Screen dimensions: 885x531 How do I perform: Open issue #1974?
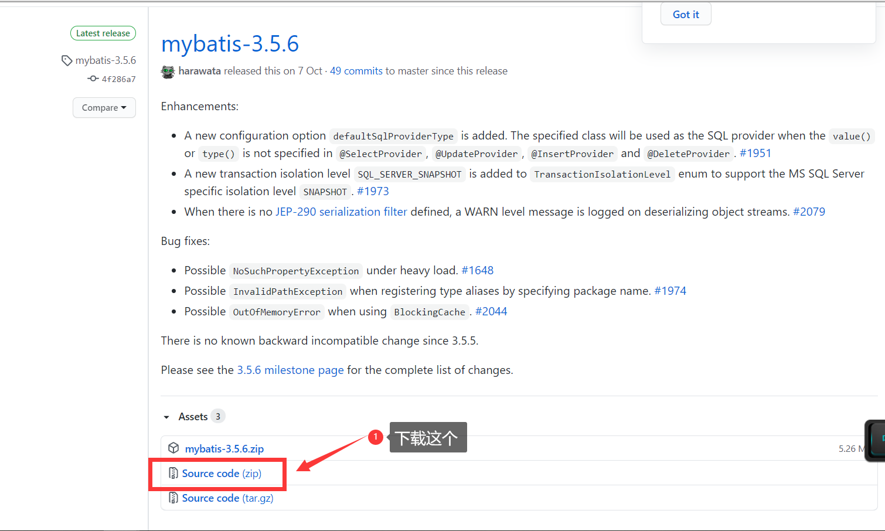[x=670, y=291]
